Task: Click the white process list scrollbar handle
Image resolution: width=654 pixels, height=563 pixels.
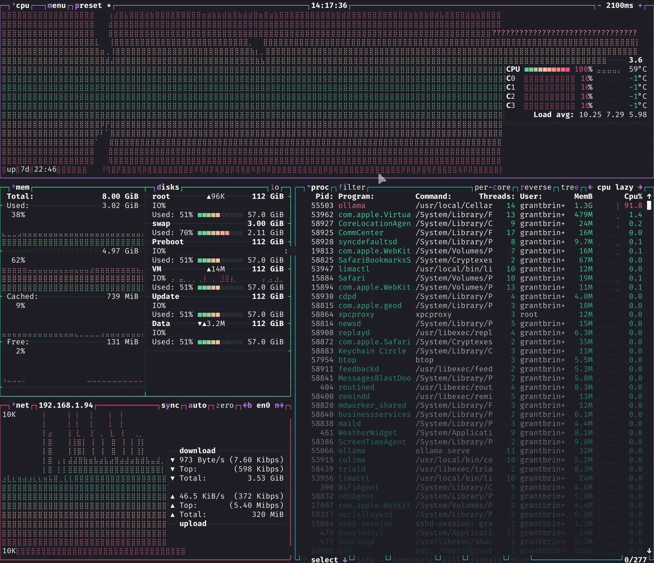Action: [649, 205]
